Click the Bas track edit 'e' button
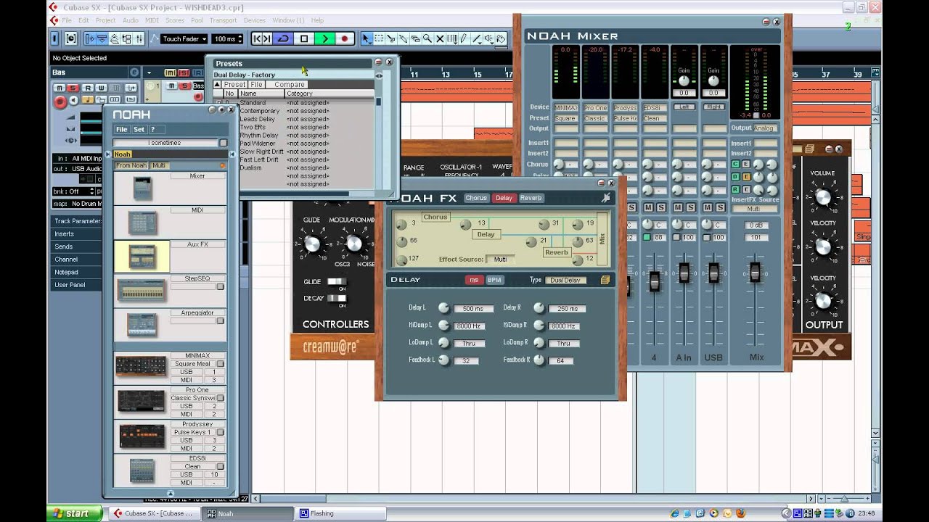The width and height of the screenshot is (929, 522). click(x=134, y=72)
